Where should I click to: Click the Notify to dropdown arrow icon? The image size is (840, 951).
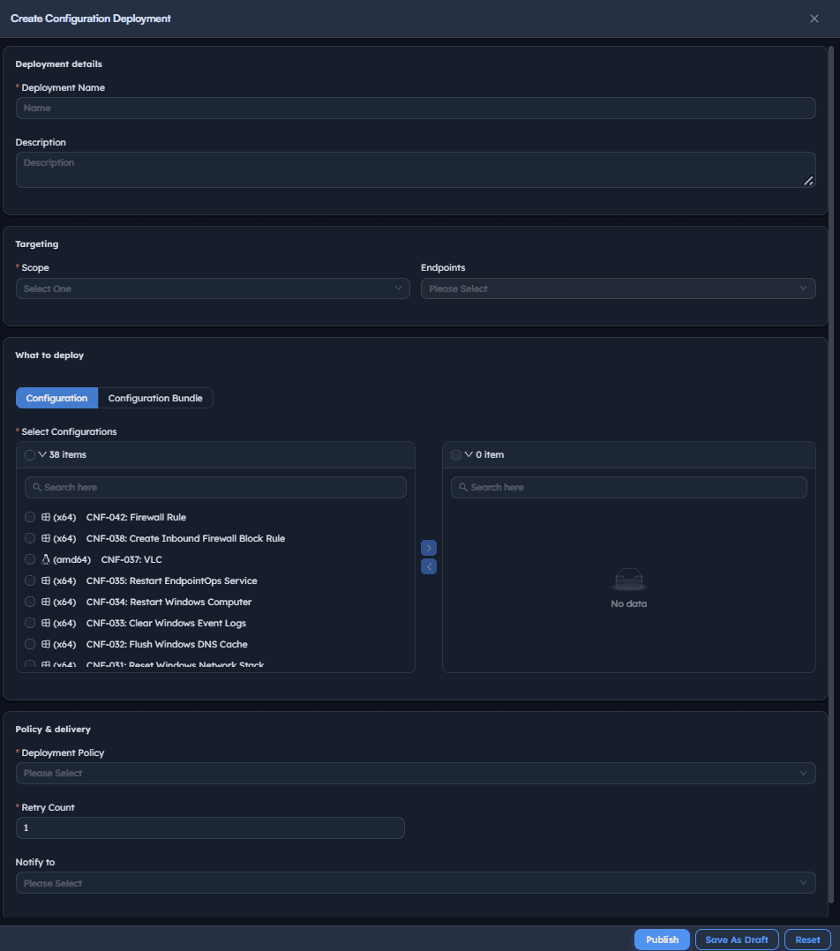[x=803, y=883]
